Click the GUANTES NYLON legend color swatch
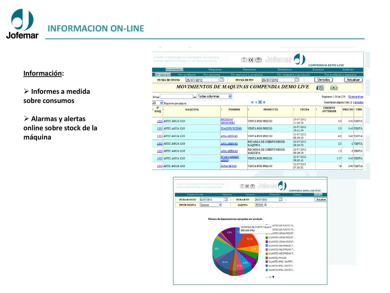This screenshot has height=293, width=390. 267,258
